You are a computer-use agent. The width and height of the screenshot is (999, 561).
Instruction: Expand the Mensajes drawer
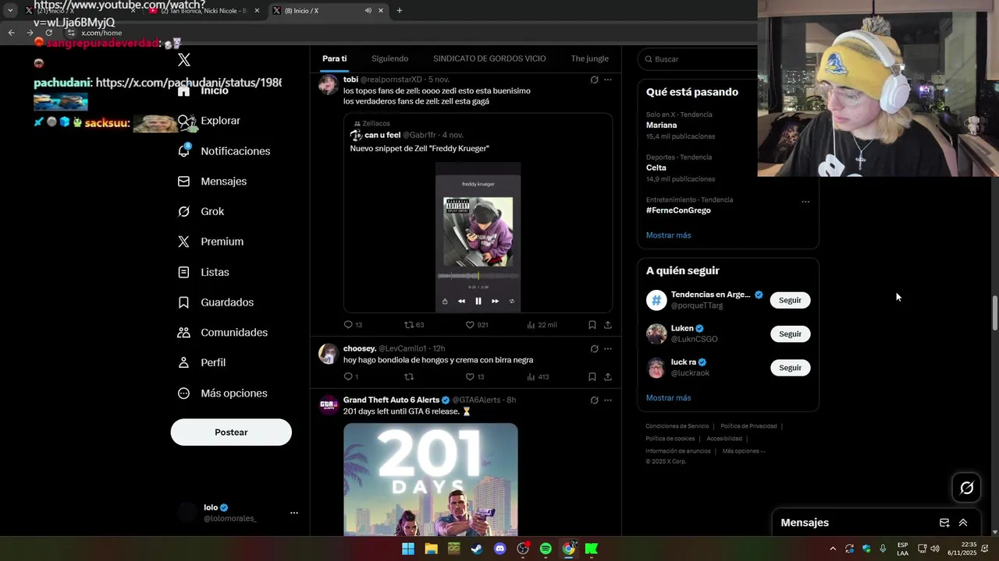[x=963, y=523]
